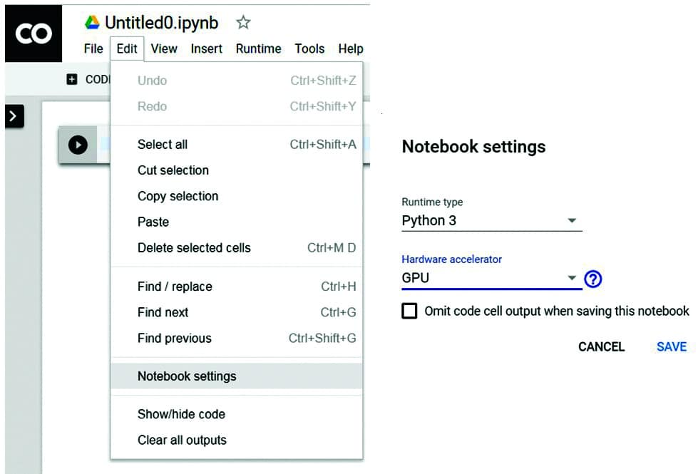Select Show/hide code option
This screenshot has width=698, height=474.
tap(181, 414)
